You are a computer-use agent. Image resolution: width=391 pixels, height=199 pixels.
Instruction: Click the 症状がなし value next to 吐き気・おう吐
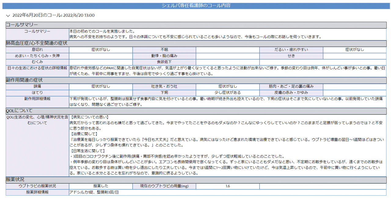click(x=228, y=86)
